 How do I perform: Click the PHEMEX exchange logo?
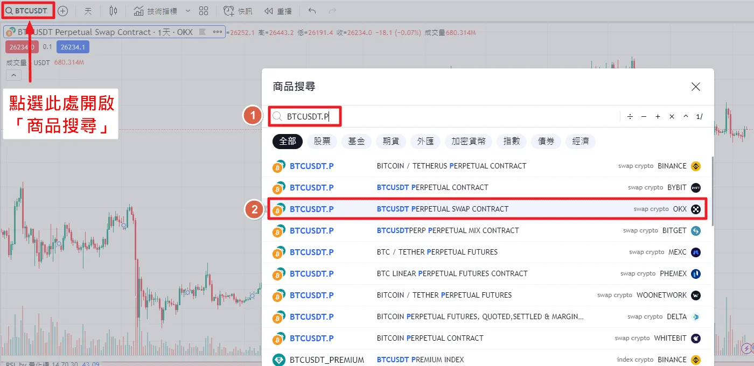(x=696, y=273)
